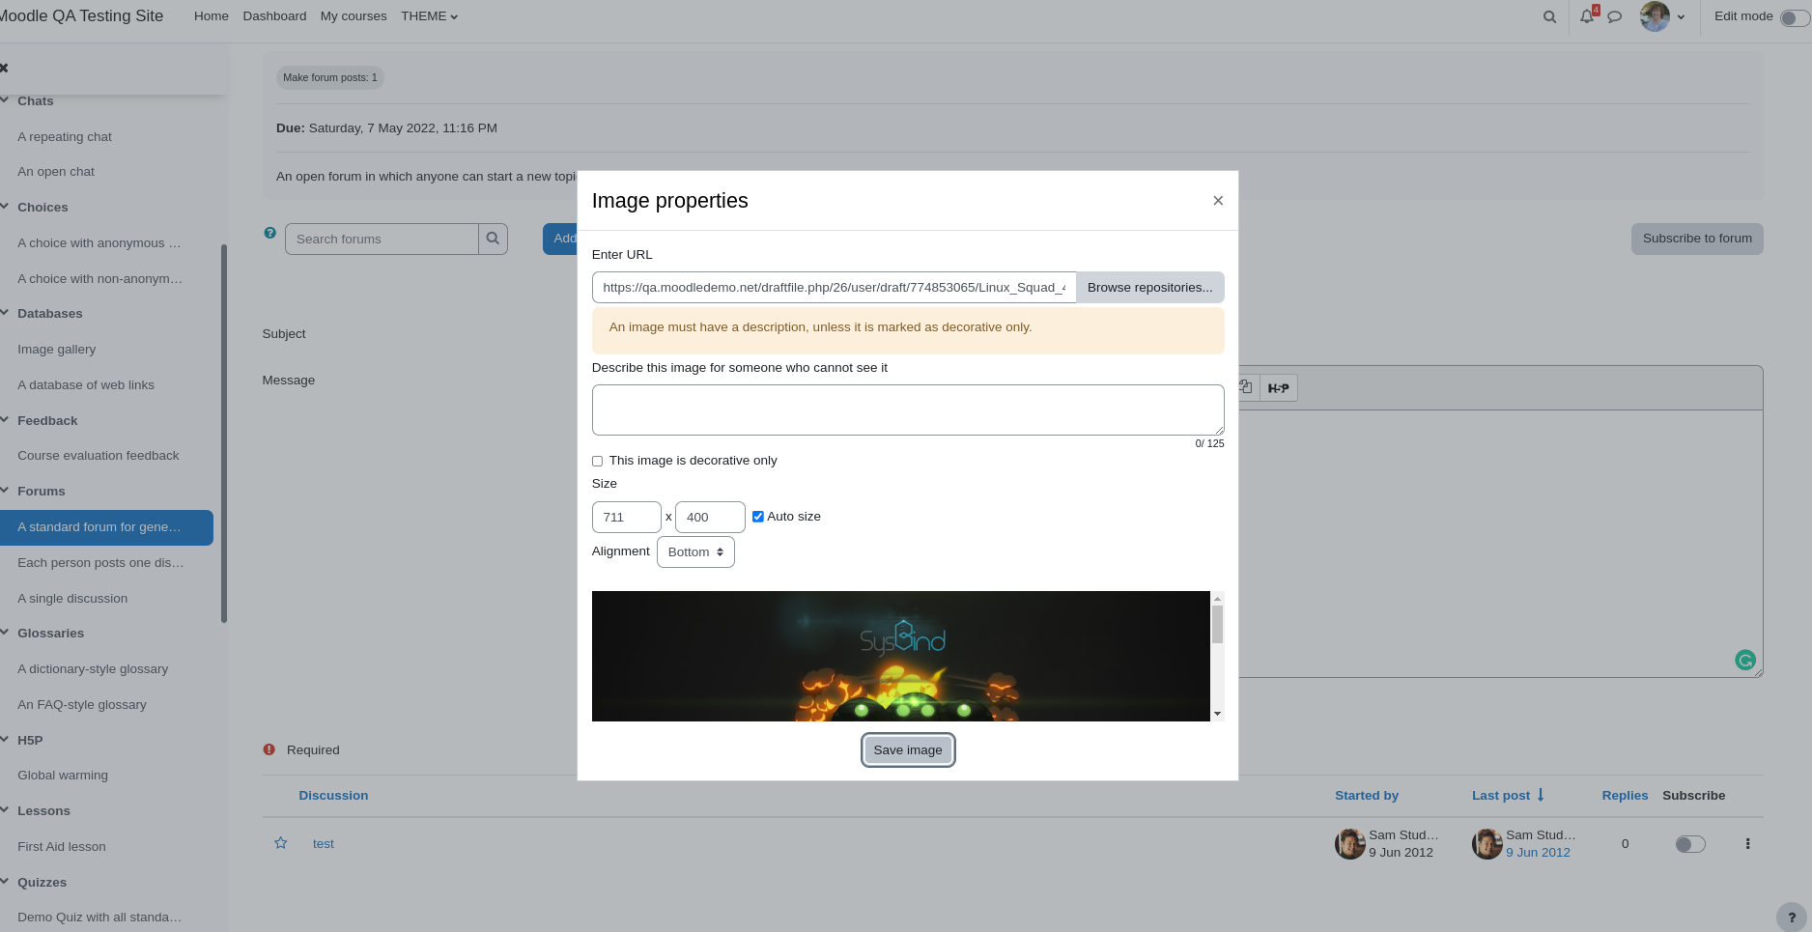Viewport: 1812px width, 932px height.
Task: Open 'A database of web links'
Action: coord(86,384)
